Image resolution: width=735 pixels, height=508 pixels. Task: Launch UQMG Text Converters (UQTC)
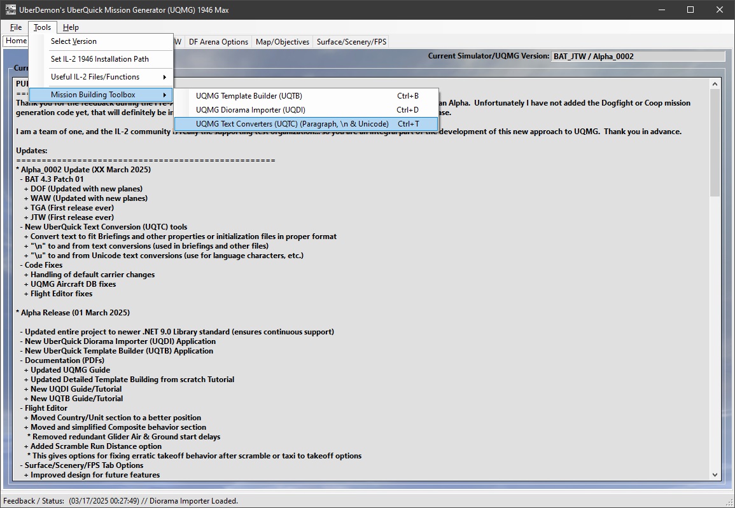coord(307,124)
